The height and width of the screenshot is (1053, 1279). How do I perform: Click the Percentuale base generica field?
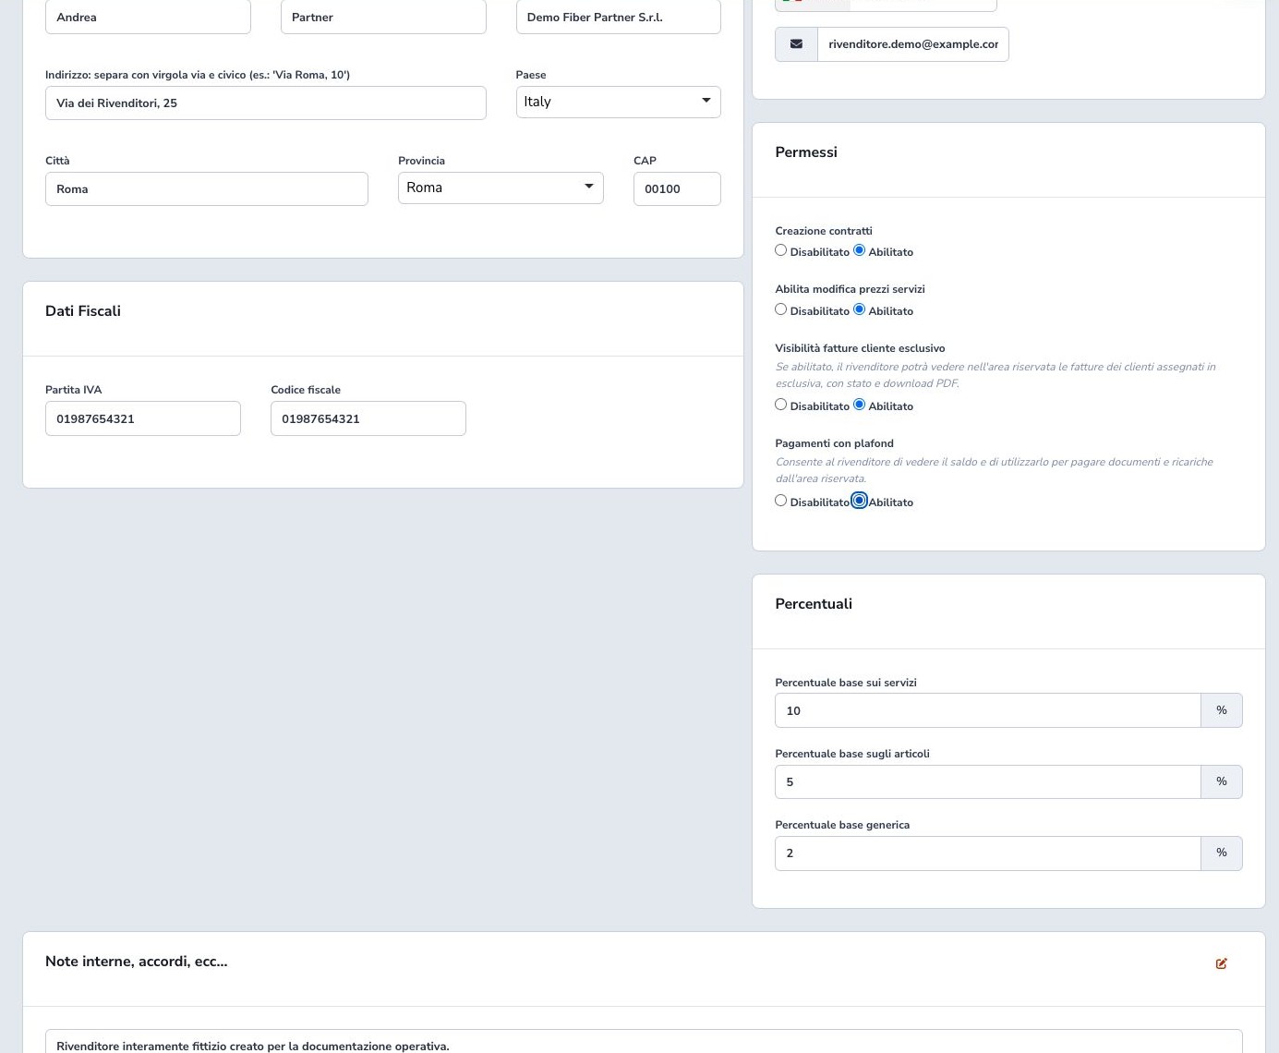pyautogui.click(x=987, y=853)
